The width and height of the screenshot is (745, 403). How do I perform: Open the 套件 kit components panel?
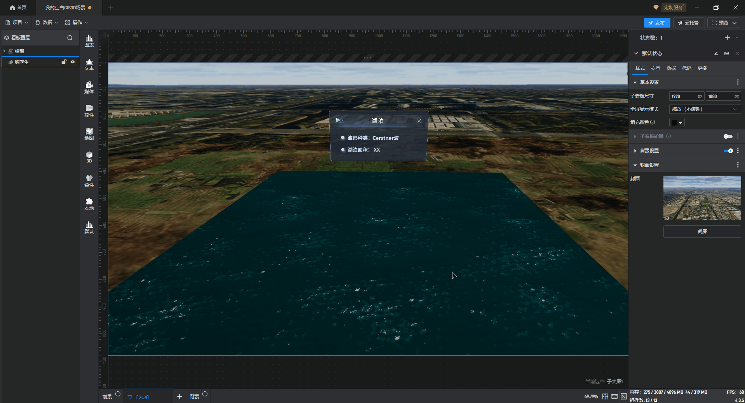point(89,181)
